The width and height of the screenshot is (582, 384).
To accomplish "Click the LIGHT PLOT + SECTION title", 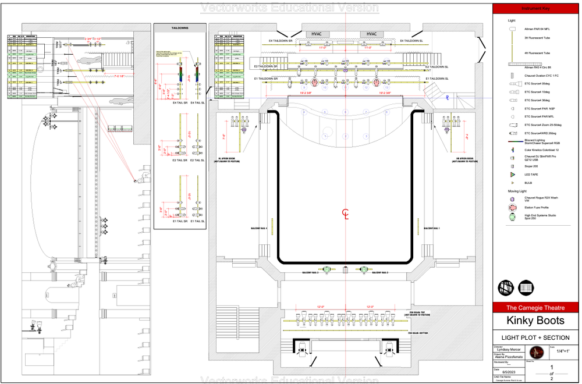I will tap(535, 337).
